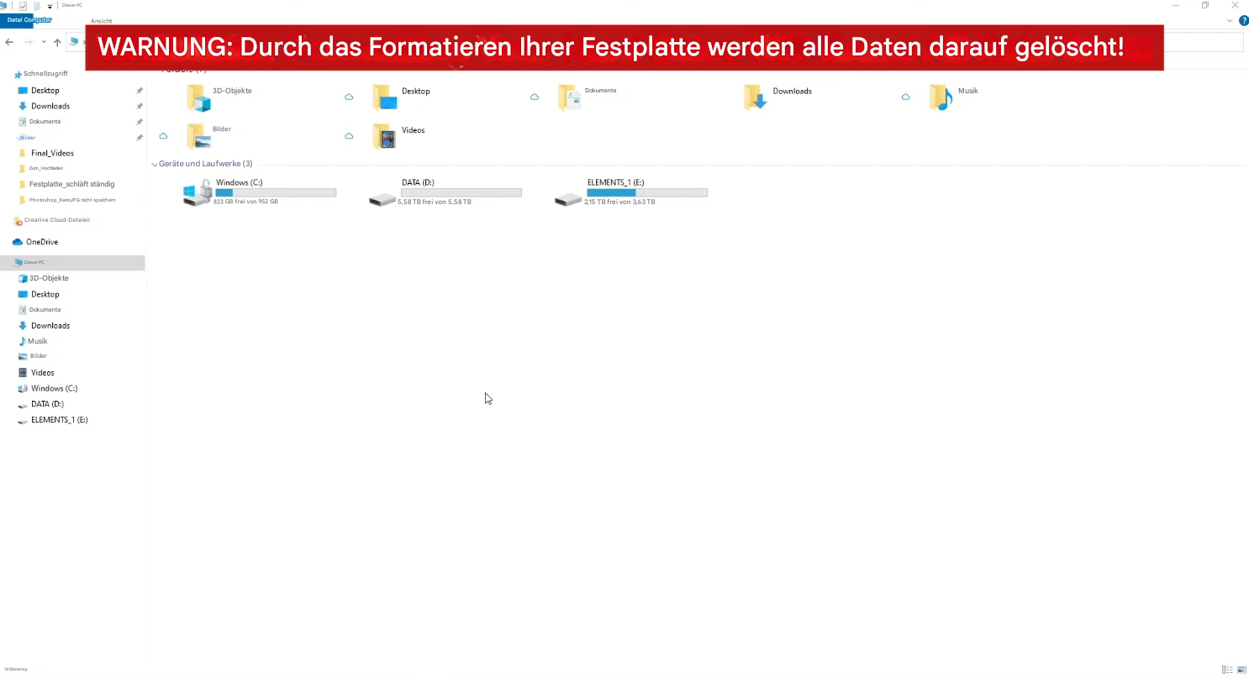This screenshot has width=1249, height=678.
Task: Click the Dieser PC icon in the address bar
Action: tap(73, 42)
